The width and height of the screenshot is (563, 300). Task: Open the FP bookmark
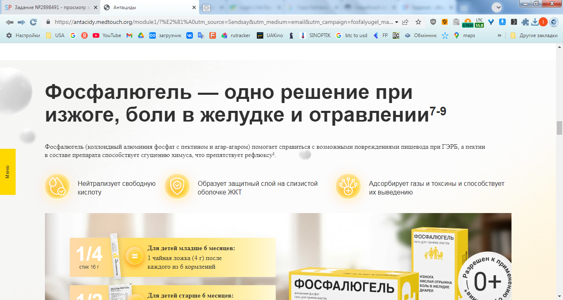coord(380,35)
